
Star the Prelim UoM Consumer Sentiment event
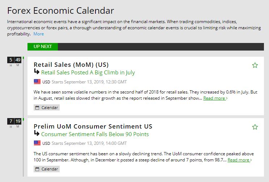pos(255,127)
